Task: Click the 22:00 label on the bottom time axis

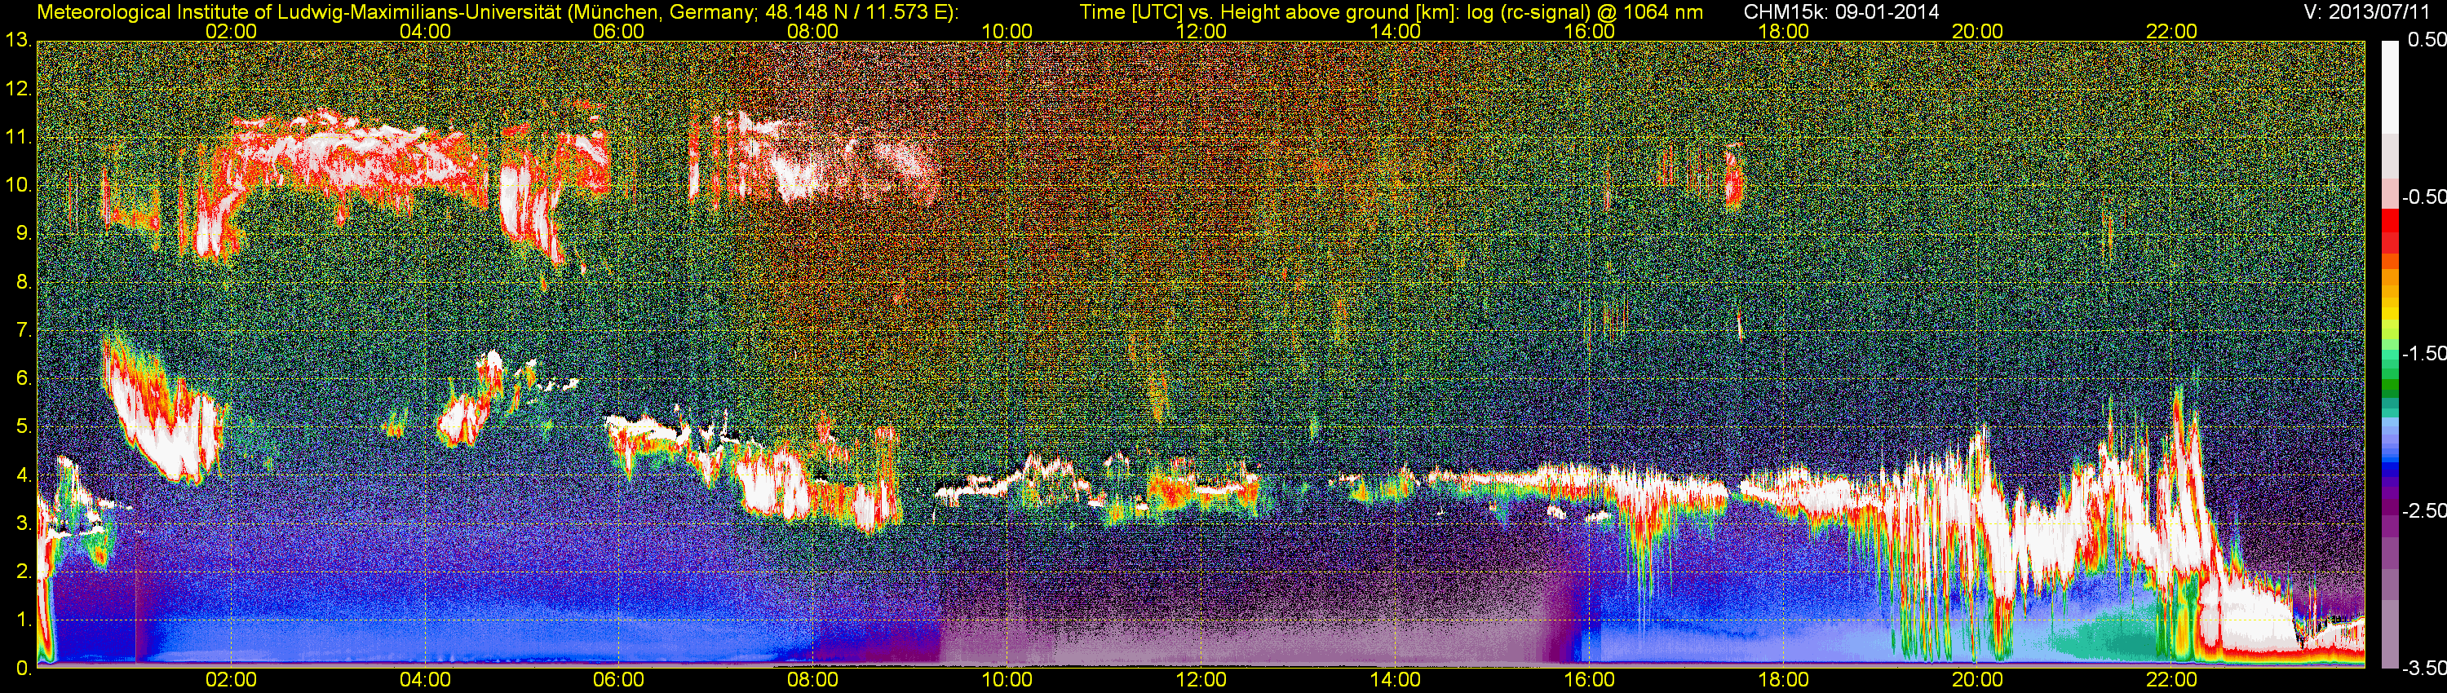Action: [x=2171, y=680]
